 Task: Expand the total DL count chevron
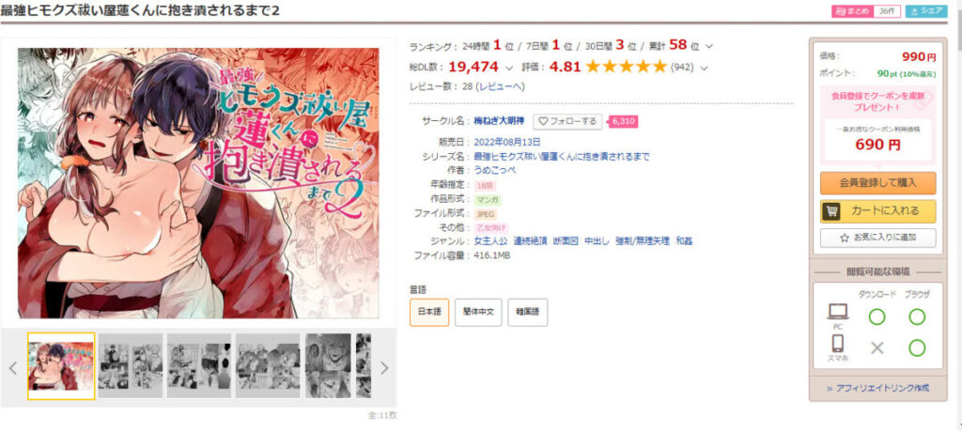pos(508,68)
